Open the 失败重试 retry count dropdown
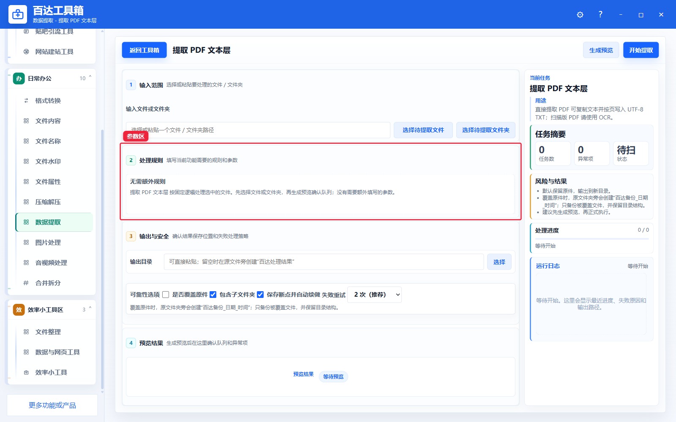This screenshot has height=422, width=676. pyautogui.click(x=374, y=295)
